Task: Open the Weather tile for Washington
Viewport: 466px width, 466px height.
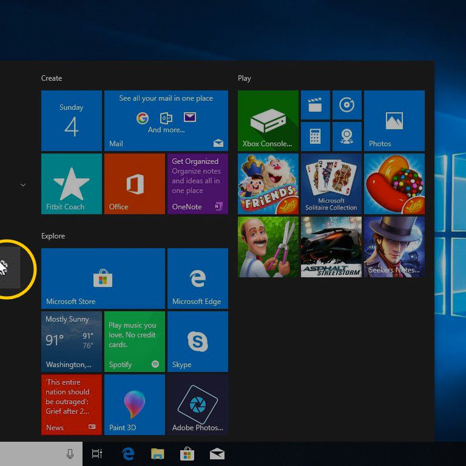Action: (x=72, y=342)
